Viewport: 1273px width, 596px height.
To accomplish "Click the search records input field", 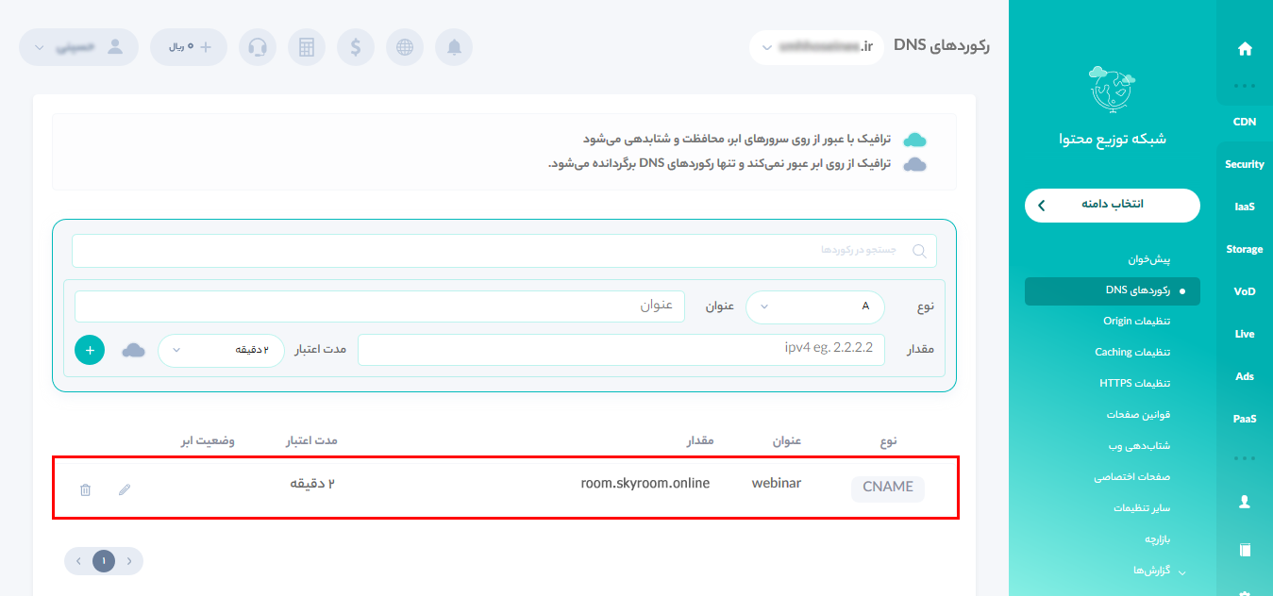I will (x=504, y=251).
